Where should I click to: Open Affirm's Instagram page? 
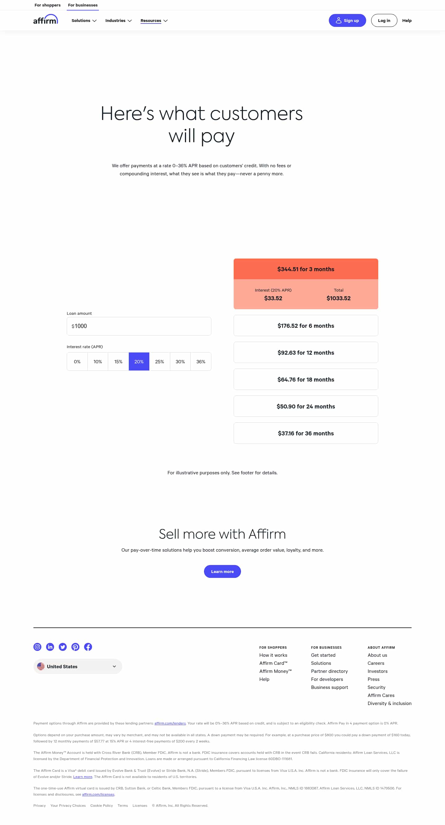(x=37, y=647)
